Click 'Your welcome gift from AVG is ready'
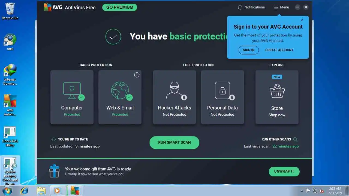 point(98,169)
